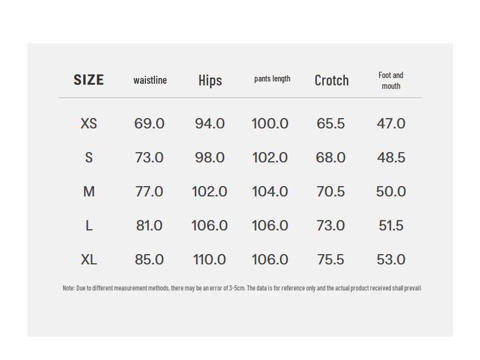Viewport: 480px width, 360px height.
Task: Click the Foot and mouth header
Action: tap(390, 80)
